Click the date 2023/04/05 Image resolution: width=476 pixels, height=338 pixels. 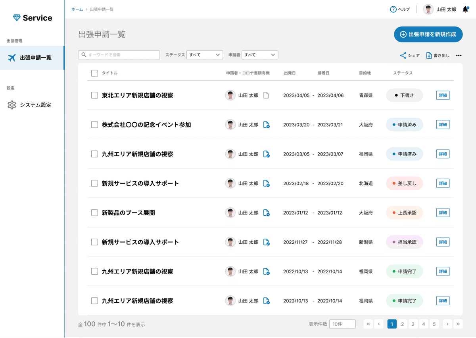point(296,95)
